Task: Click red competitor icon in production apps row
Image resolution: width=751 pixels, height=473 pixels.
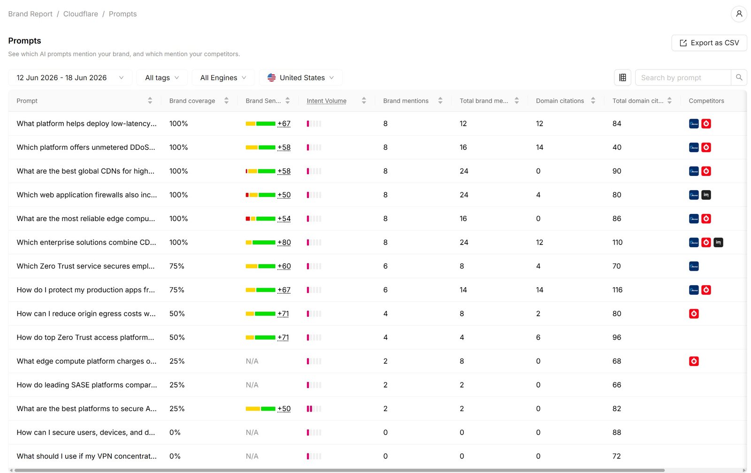Action: (x=706, y=290)
